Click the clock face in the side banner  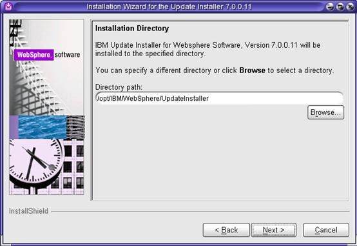pos(35,162)
